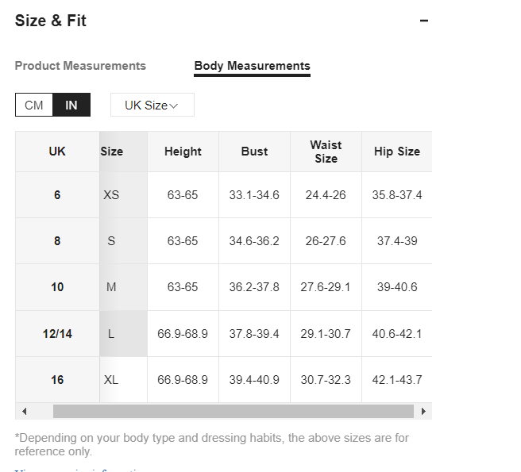This screenshot has width=521, height=472.
Task: Click the Bust column header
Action: [254, 152]
